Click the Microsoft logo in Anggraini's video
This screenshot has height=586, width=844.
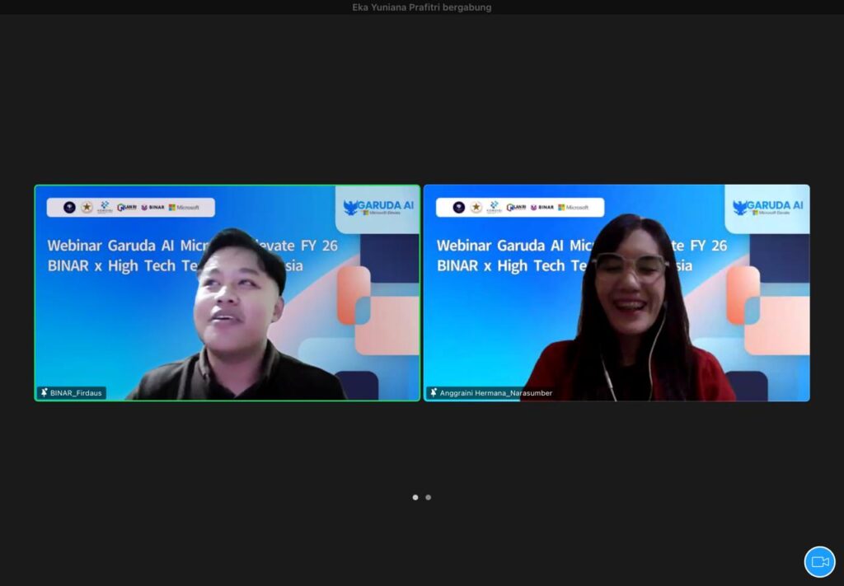(573, 208)
